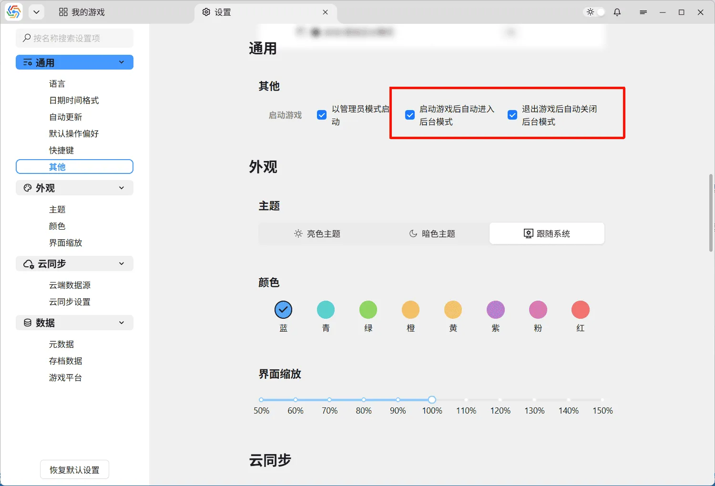Click the bell notification icon
Image resolution: width=715 pixels, height=486 pixels.
tap(617, 12)
